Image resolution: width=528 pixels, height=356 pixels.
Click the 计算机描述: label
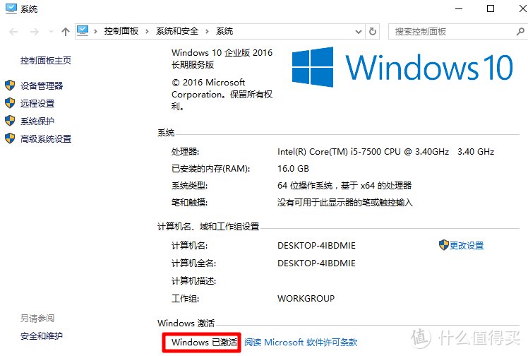[x=193, y=281]
